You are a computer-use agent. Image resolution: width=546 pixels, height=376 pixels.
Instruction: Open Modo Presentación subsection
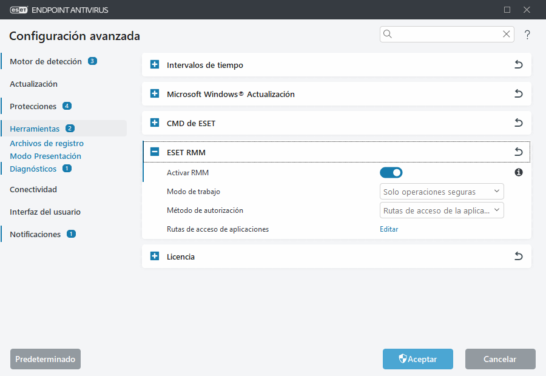(x=45, y=156)
